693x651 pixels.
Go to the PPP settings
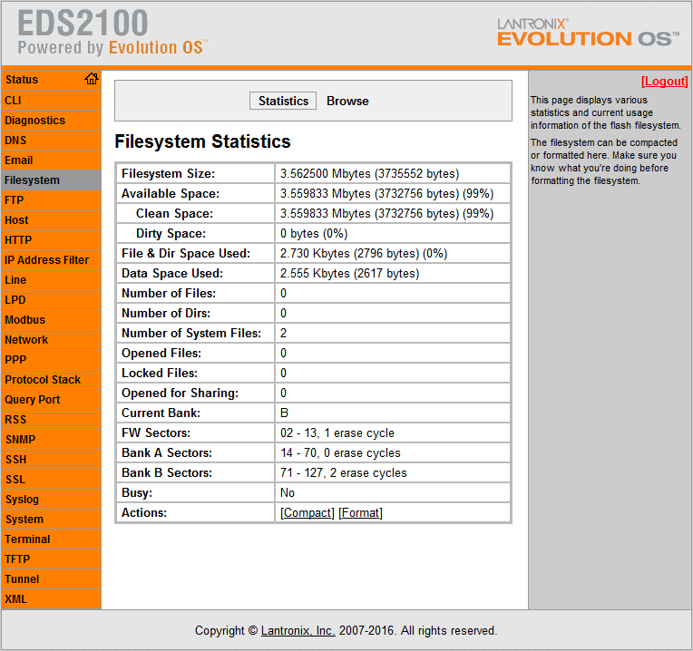pyautogui.click(x=52, y=360)
